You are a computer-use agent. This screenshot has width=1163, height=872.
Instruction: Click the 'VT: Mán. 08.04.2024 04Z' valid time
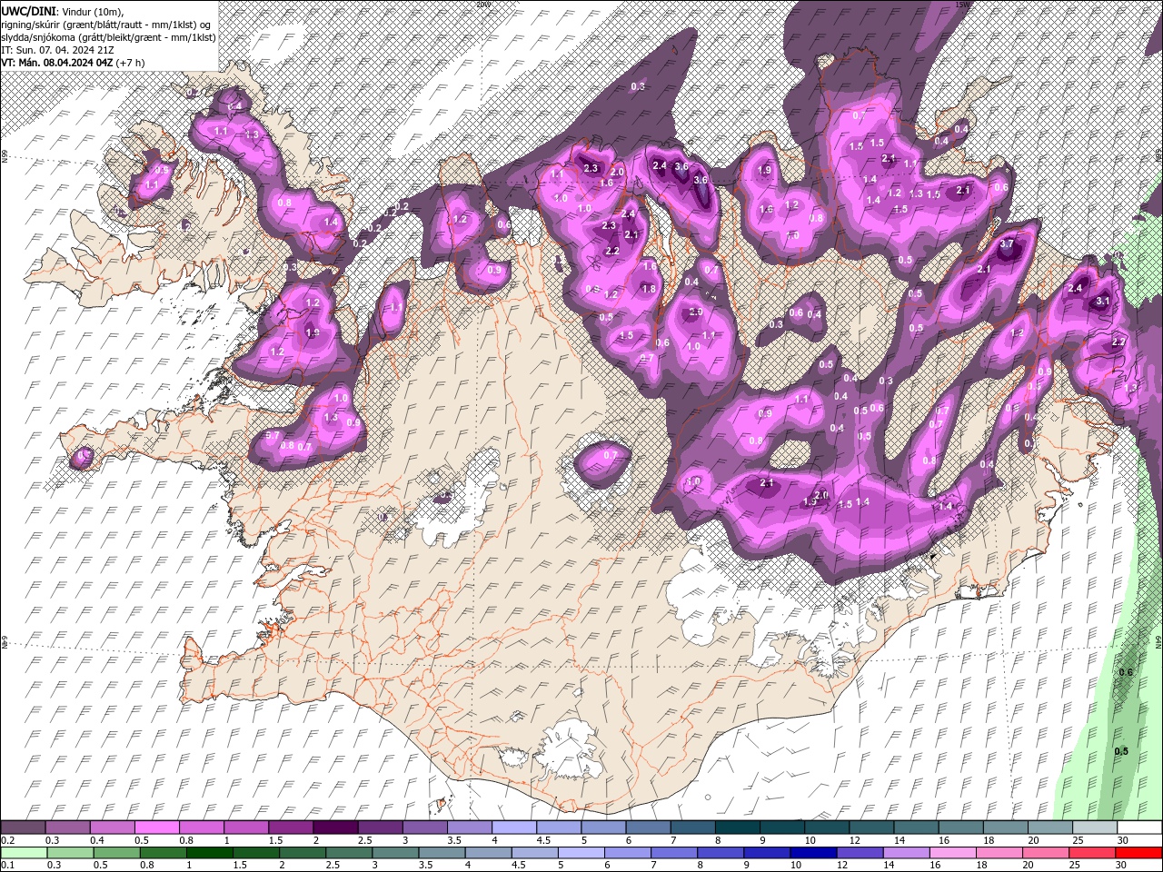tap(57, 63)
